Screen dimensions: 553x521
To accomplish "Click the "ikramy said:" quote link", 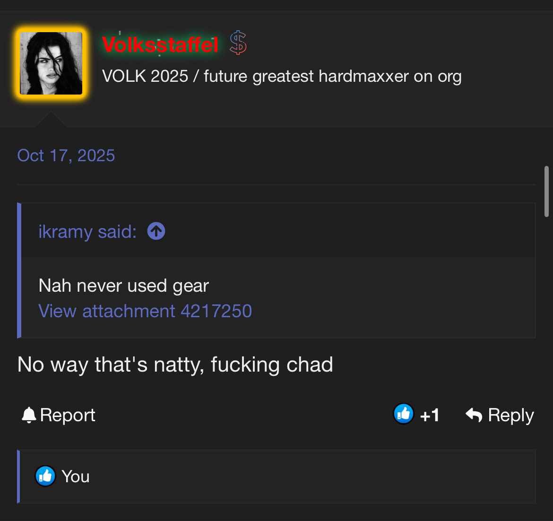I will tap(87, 232).
